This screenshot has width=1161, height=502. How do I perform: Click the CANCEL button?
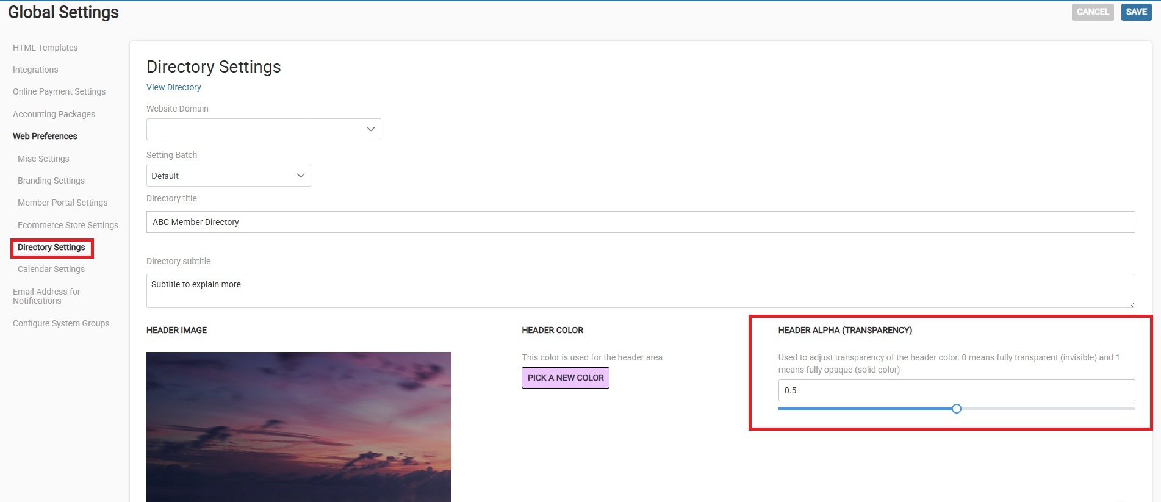point(1092,12)
